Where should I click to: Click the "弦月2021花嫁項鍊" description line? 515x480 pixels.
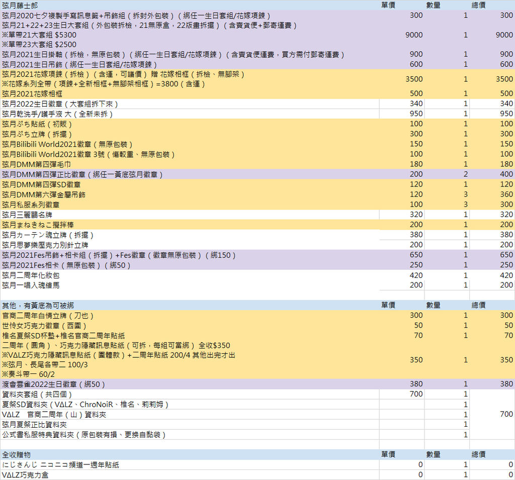click(x=123, y=74)
